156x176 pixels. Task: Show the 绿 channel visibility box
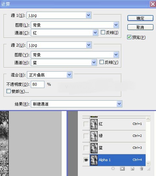click(x=86, y=136)
